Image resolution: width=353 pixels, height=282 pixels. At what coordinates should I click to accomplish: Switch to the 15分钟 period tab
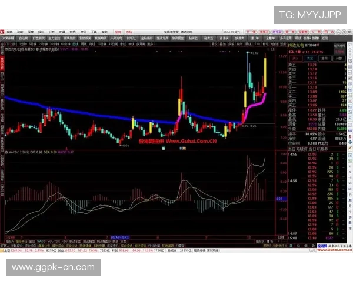[43, 44]
